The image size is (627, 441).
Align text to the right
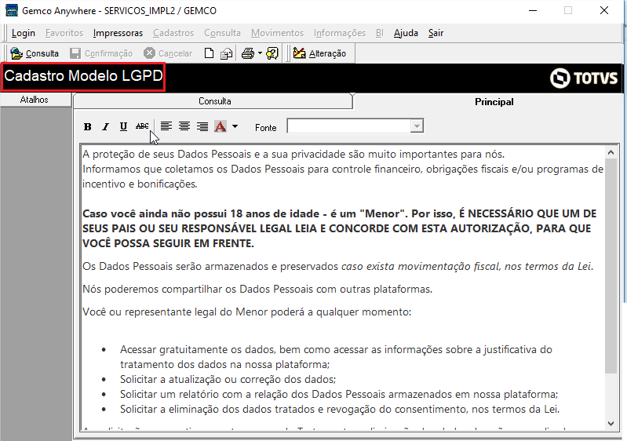pos(202,127)
